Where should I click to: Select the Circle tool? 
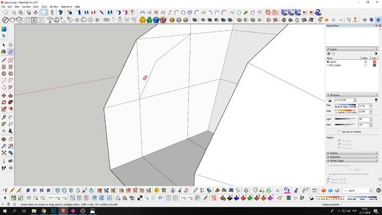tap(4, 73)
